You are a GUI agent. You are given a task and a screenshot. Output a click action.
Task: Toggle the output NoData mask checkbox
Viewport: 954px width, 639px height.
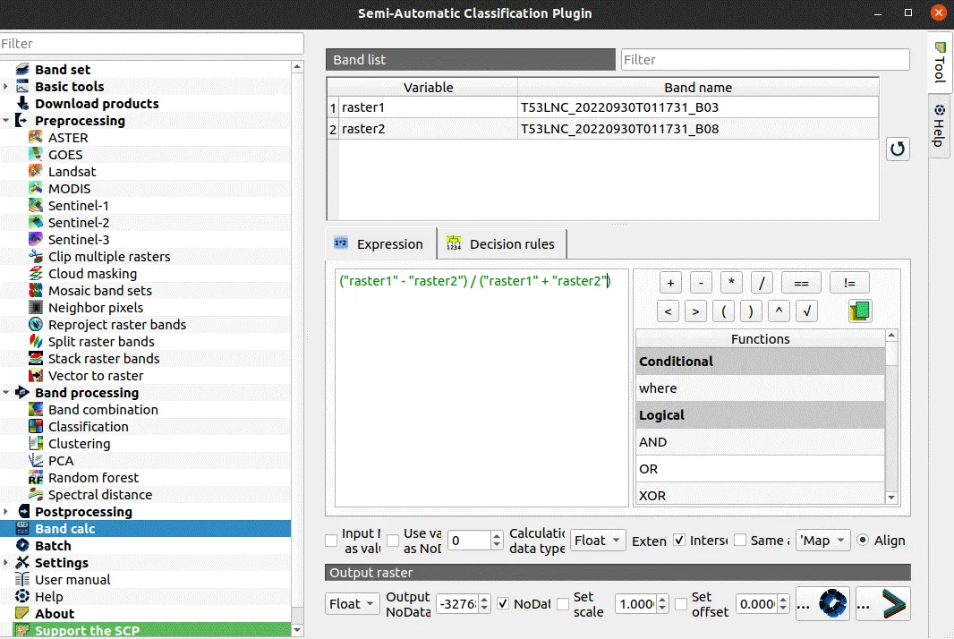coord(503,604)
